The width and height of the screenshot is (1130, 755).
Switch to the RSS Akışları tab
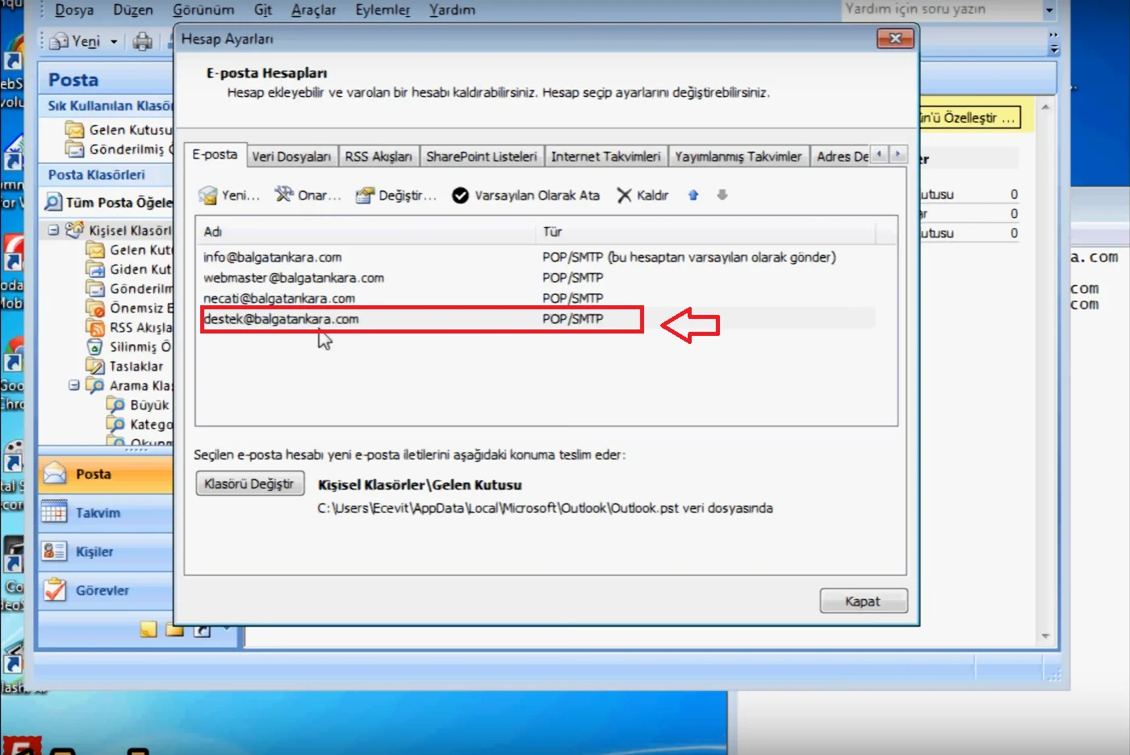tap(378, 157)
